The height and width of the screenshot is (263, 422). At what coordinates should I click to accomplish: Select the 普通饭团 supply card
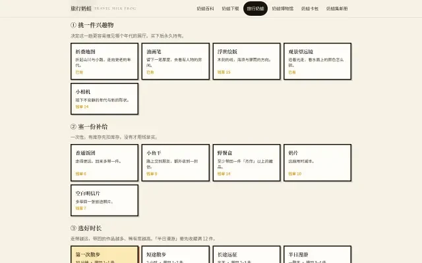pos(104,162)
